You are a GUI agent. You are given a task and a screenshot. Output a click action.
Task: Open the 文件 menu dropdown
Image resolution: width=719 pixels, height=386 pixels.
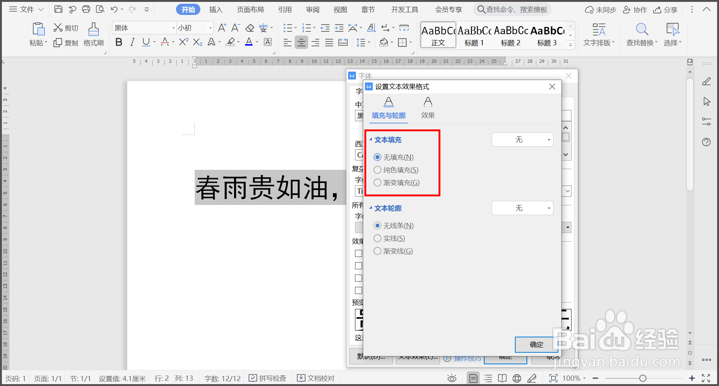26,9
